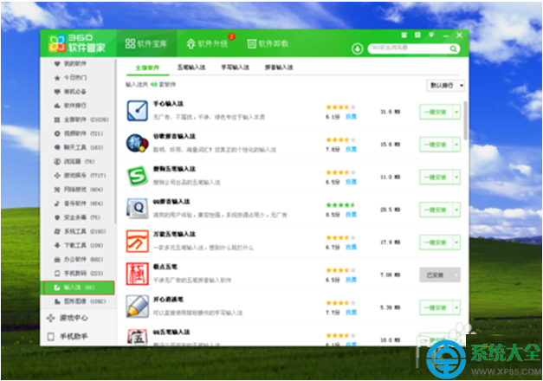Select the 手写输入法 sub-tab

tap(236, 68)
